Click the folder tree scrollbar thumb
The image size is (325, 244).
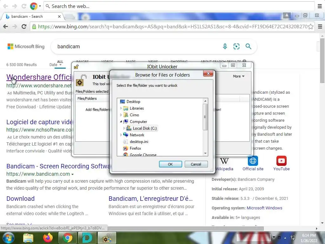pyautogui.click(x=205, y=117)
